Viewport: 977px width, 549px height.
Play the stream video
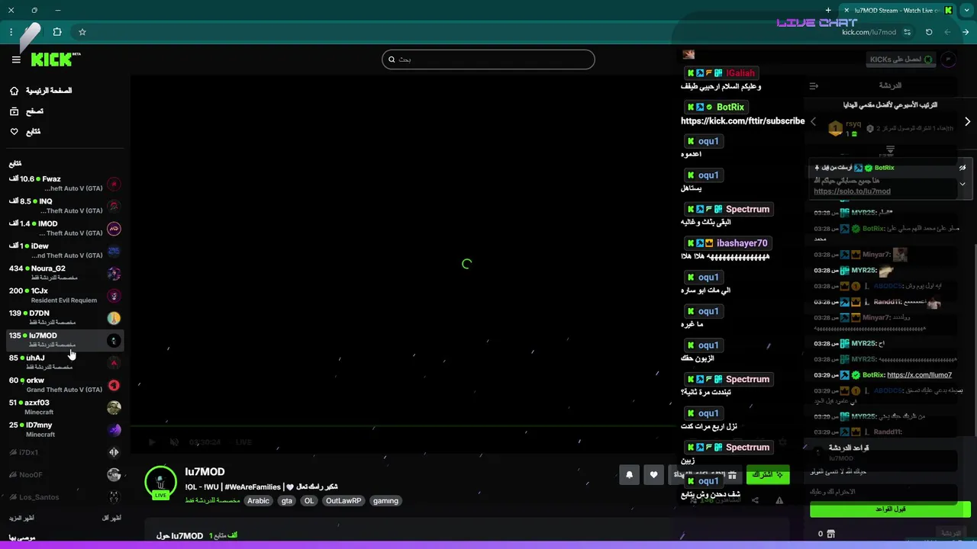point(151,442)
